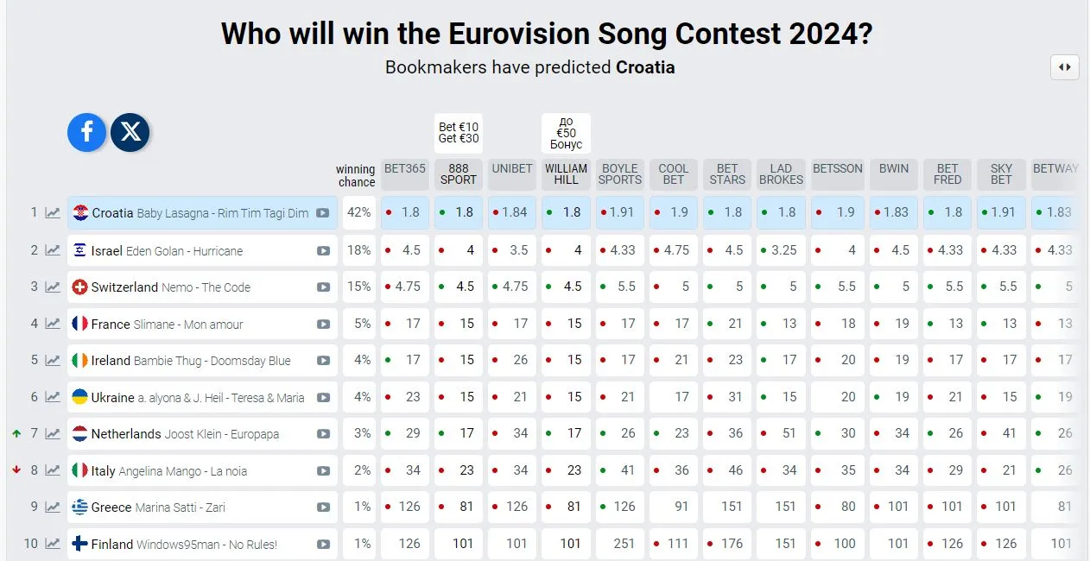Image resolution: width=1090 pixels, height=561 pixels.
Task: Select LADBROKES odds 3.25 for Israel
Action: [781, 250]
